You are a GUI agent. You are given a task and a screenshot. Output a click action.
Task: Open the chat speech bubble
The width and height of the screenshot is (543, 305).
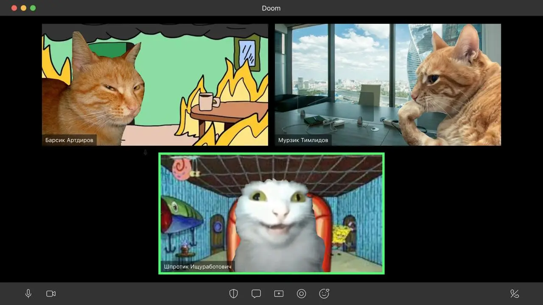click(x=256, y=294)
